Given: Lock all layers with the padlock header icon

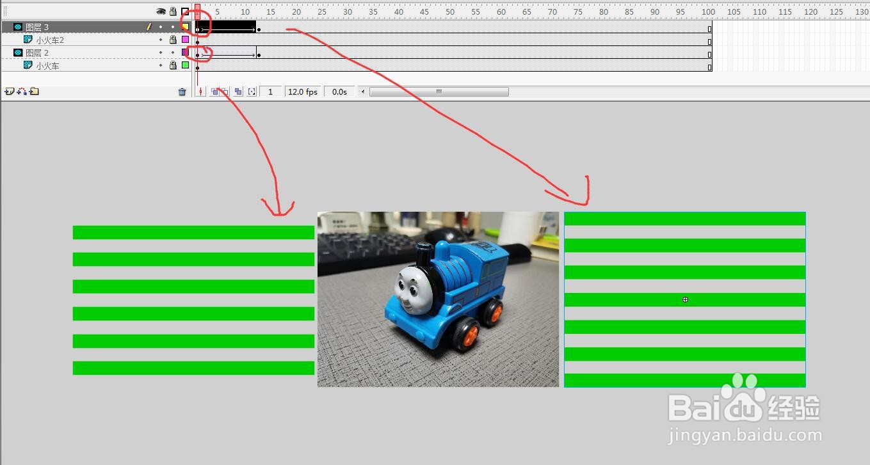Looking at the screenshot, I should coord(173,12).
